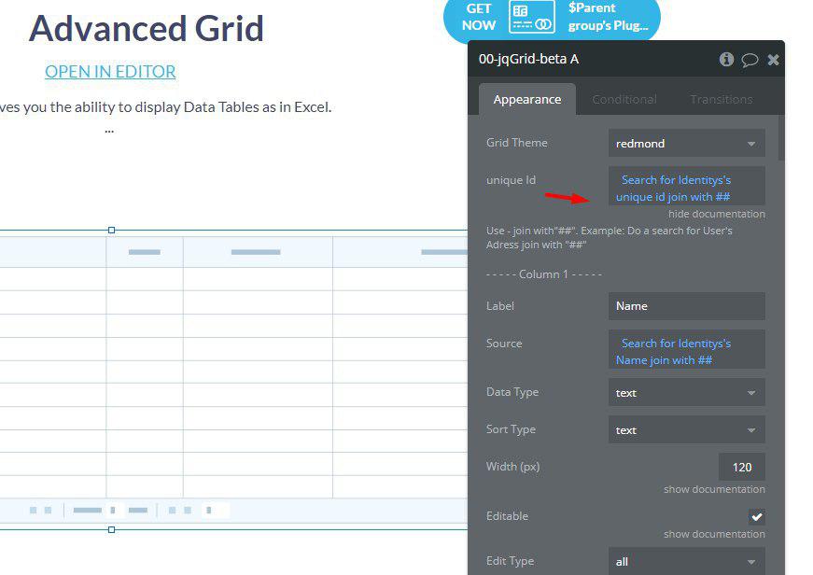
Task: Toggle the Editable checkbox
Action: coord(756,516)
